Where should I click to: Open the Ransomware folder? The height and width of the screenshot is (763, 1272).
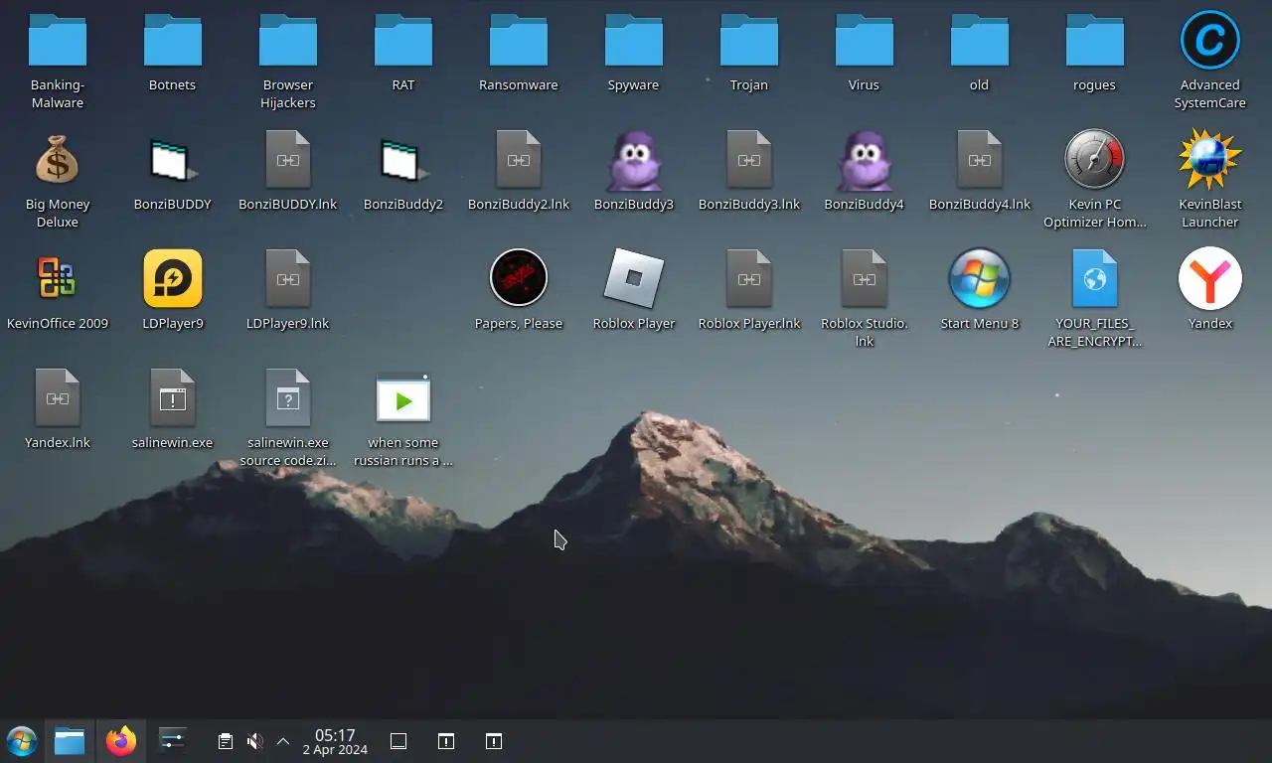tap(519, 41)
